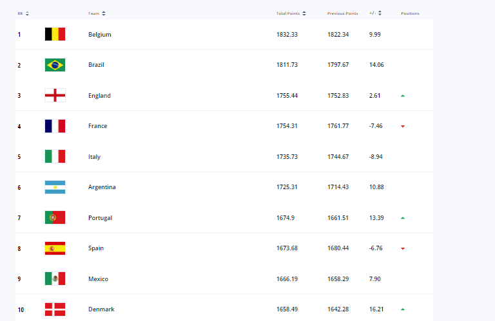Click France's red position-down arrow
Image resolution: width=495 pixels, height=321 pixels.
coord(403,127)
